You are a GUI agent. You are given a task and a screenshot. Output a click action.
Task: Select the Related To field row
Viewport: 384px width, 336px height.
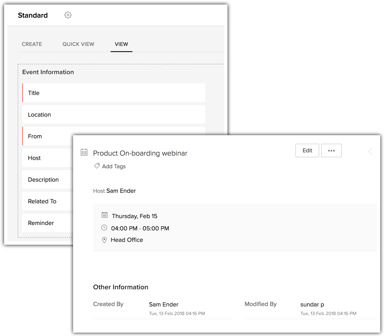point(47,201)
